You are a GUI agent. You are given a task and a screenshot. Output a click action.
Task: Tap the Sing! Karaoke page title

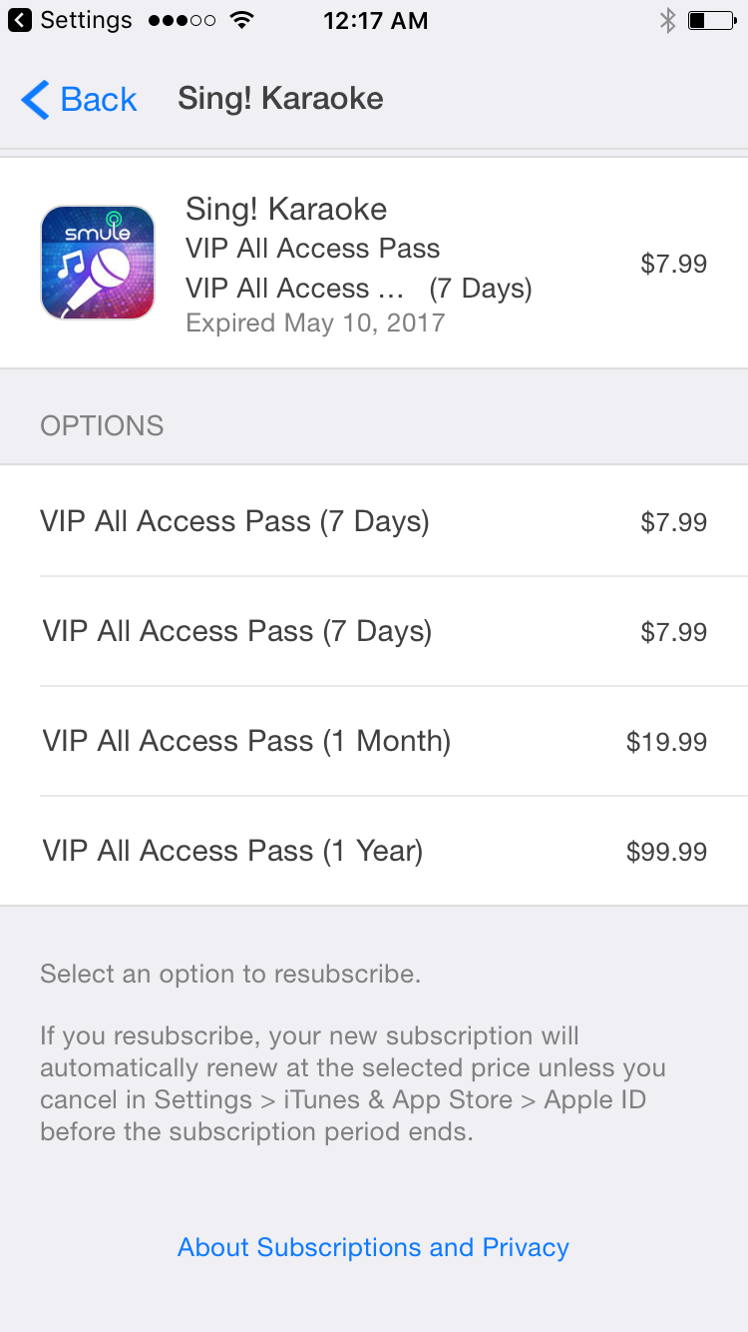[x=280, y=99]
